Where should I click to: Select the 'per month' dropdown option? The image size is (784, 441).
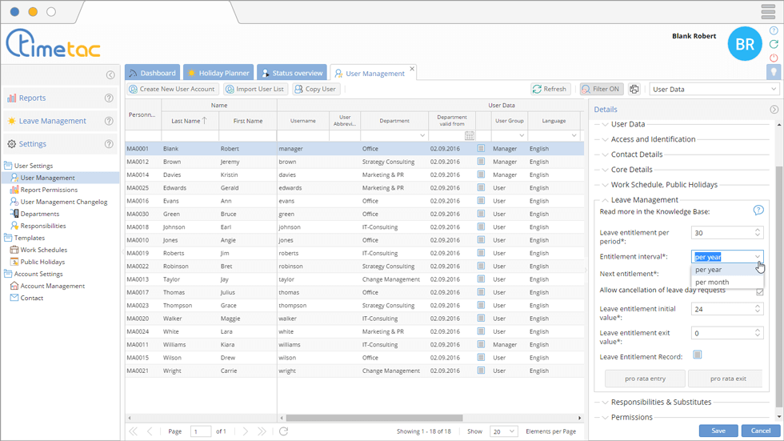712,282
